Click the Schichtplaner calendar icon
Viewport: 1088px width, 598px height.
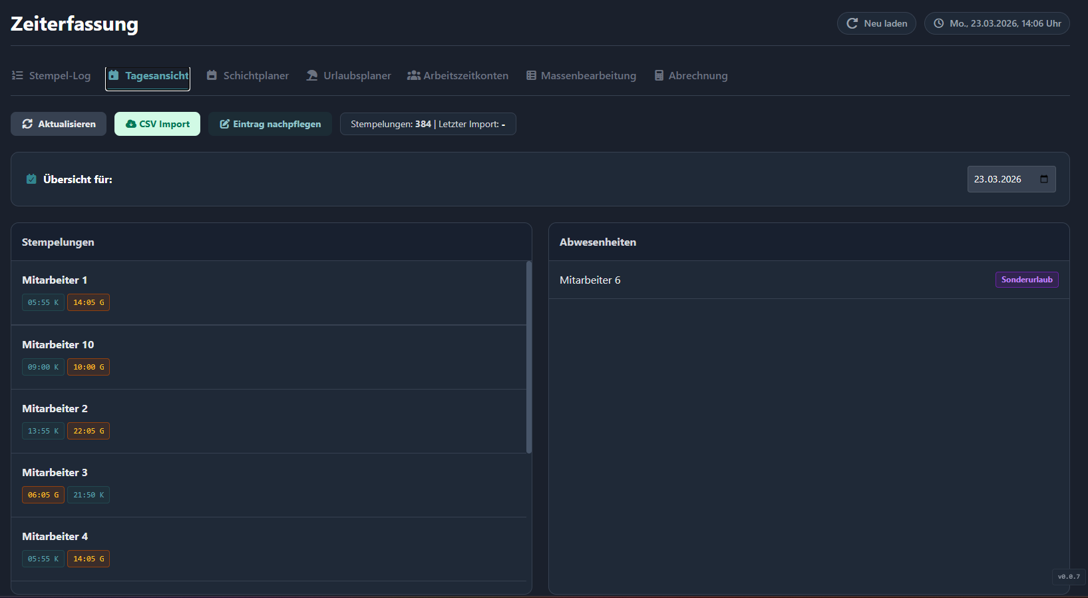pos(212,75)
